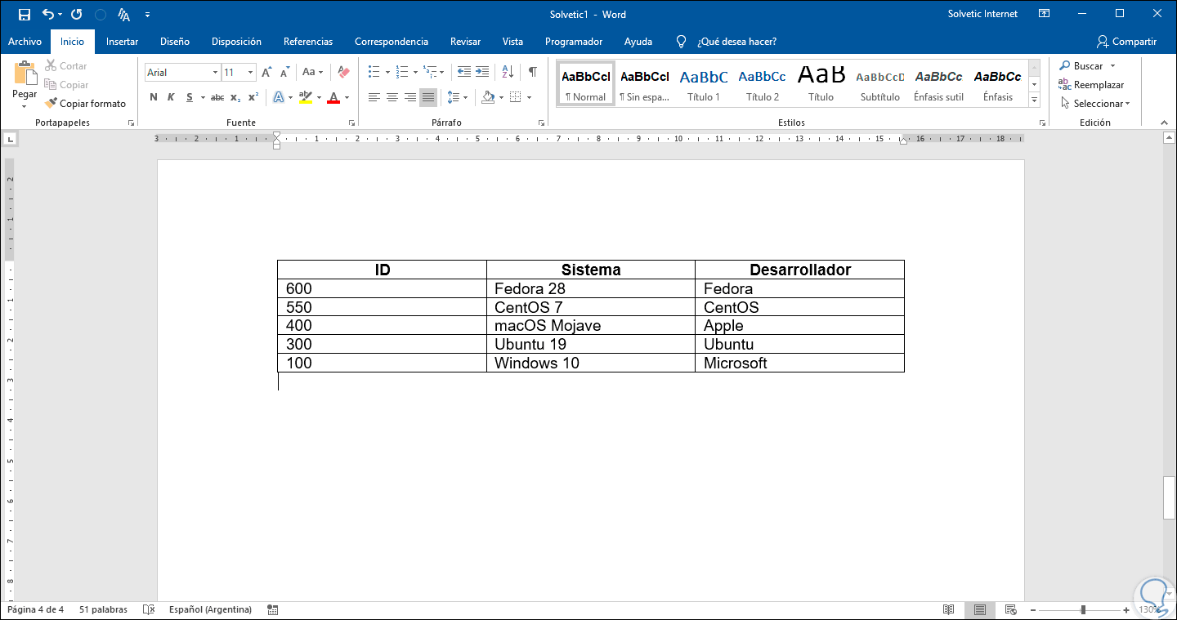Insert a bulleted list
Image resolution: width=1177 pixels, height=620 pixels.
(x=374, y=73)
